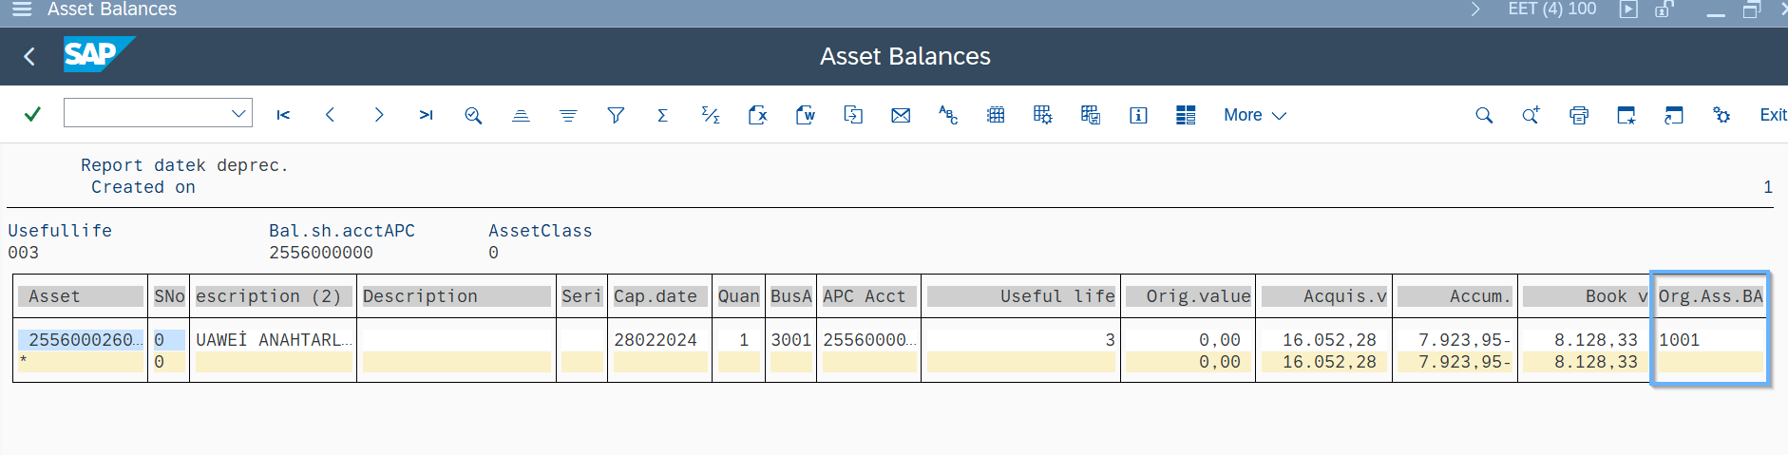Export to spreadsheet icon

point(757,115)
